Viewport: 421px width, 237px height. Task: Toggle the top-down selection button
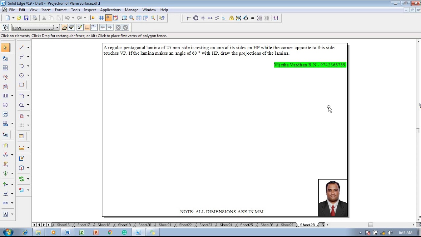click(x=64, y=27)
